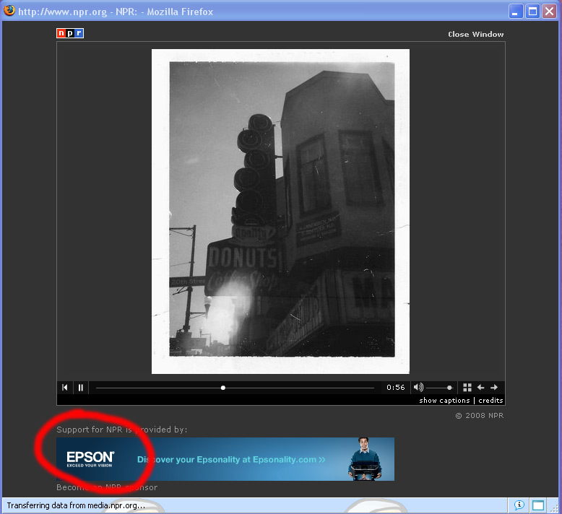The height and width of the screenshot is (514, 562).
Task: Click the window icon in the status bar
Action: [538, 505]
